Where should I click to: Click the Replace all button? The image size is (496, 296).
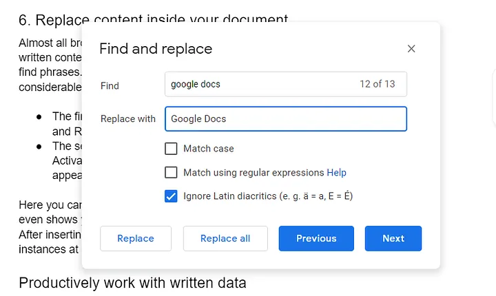tap(225, 238)
